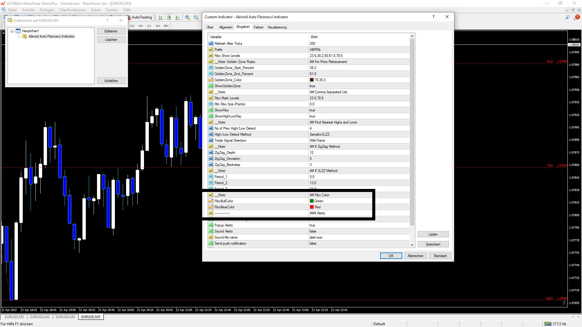582x327 pixels.
Task: Select the H4 timeframe button
Action: pos(141,26)
